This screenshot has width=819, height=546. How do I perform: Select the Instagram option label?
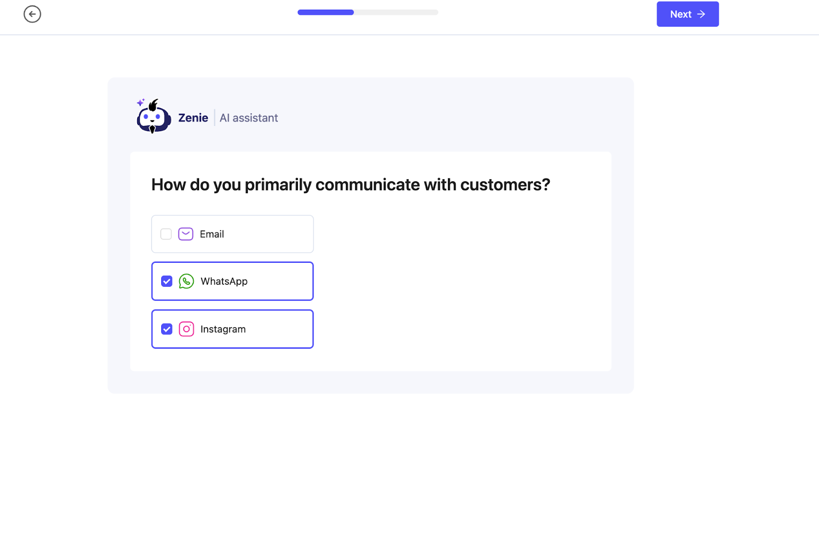[223, 329]
